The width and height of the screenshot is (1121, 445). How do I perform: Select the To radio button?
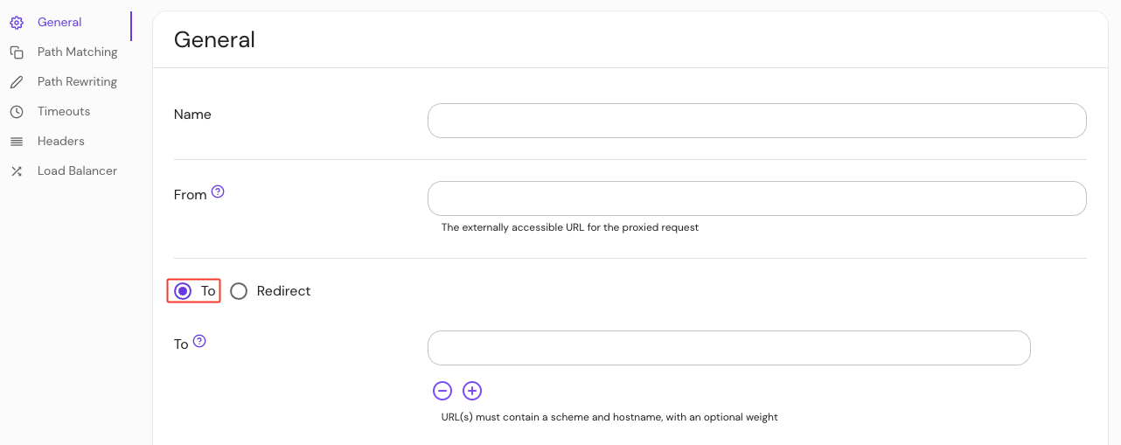tap(183, 291)
